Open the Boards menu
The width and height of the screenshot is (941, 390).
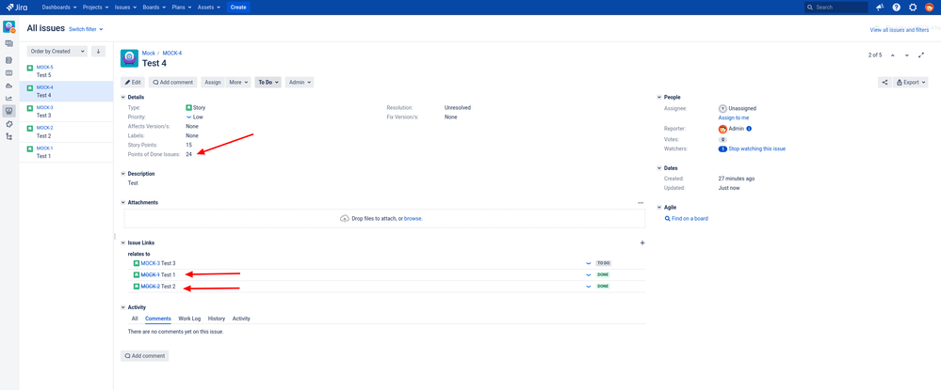tap(156, 8)
